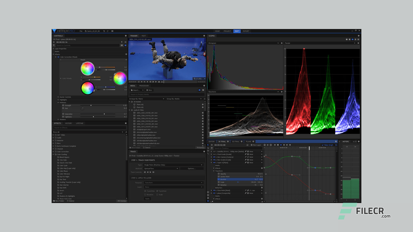Click the bottom shadows color wheel in Color Correction Wheels

point(87,89)
